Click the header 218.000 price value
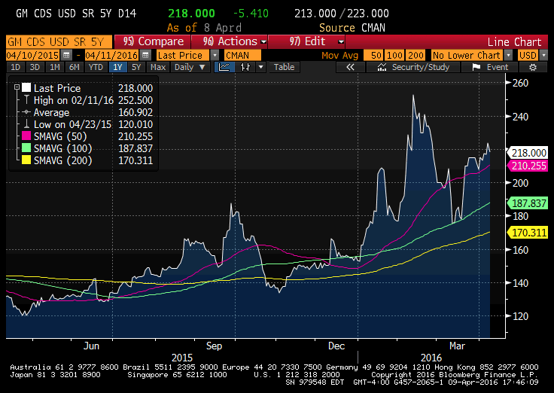Screen dimensions: 554x393 click(x=191, y=14)
